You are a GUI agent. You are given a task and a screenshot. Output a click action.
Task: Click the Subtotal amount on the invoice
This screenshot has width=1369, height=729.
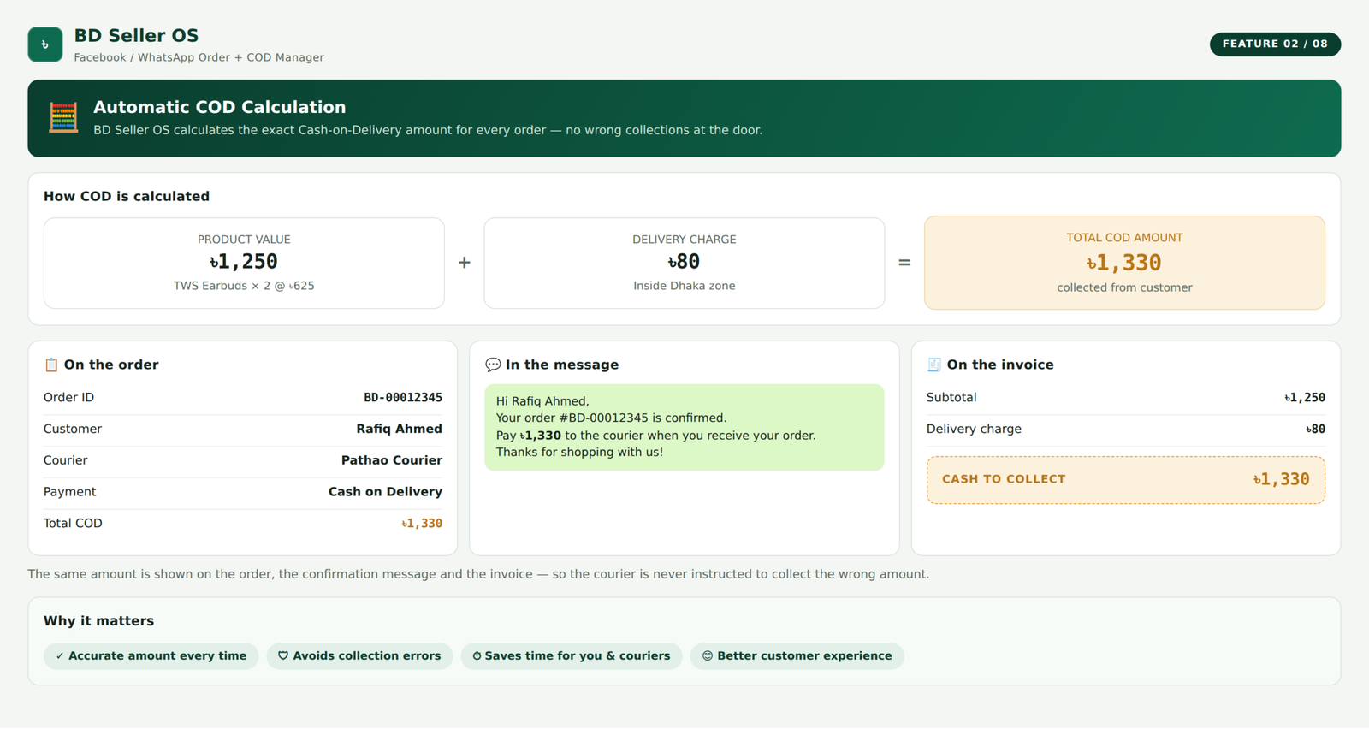tap(1305, 398)
